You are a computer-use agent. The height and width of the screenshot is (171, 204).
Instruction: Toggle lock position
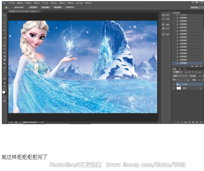coord(185,80)
